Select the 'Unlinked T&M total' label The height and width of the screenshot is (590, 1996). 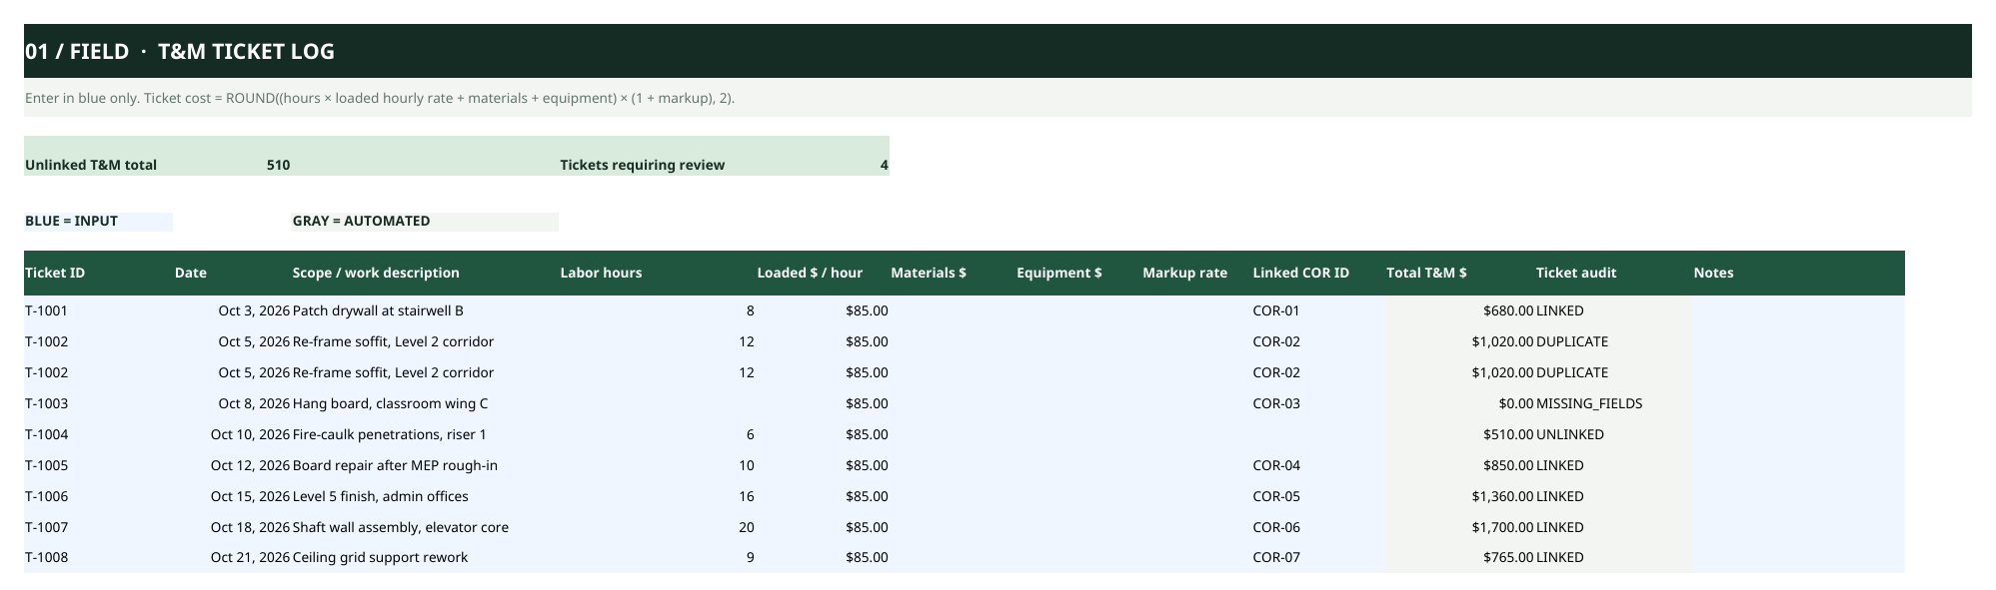point(91,165)
